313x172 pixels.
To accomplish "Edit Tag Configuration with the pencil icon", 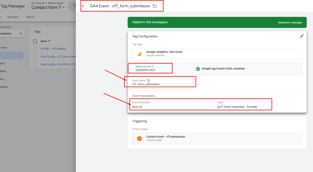I will (302, 36).
